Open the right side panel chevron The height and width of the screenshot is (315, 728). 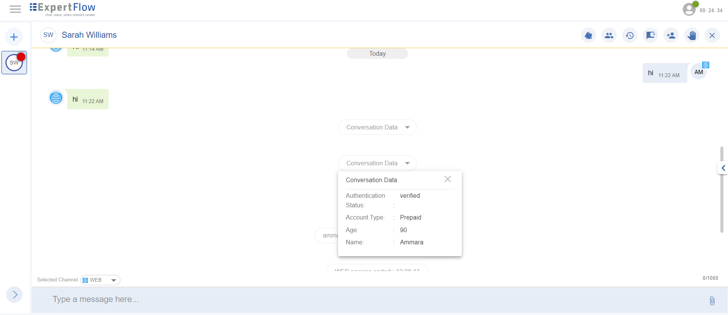[x=723, y=168]
